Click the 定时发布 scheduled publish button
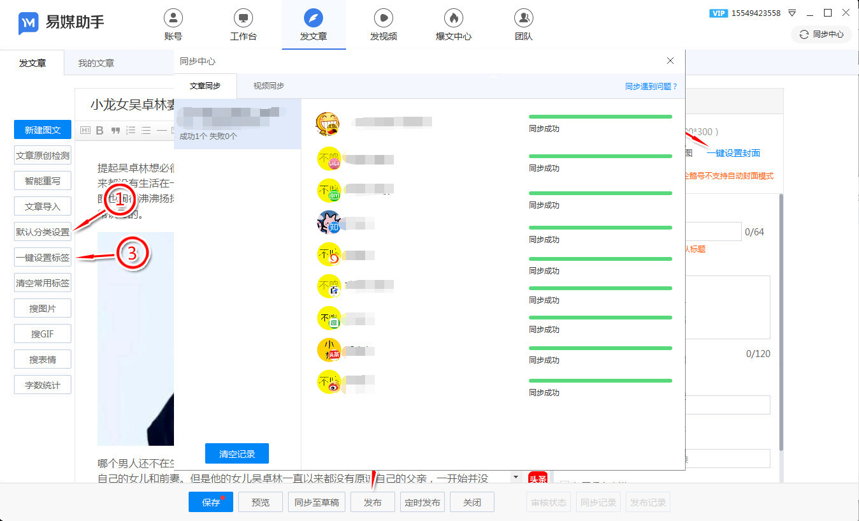The width and height of the screenshot is (859, 521). 422,502
